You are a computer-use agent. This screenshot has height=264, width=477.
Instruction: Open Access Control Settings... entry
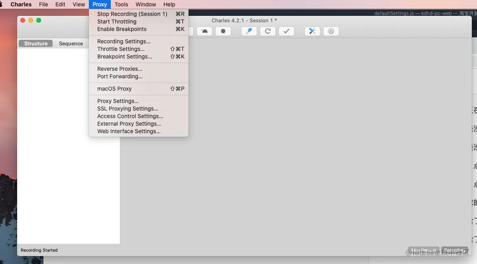(139, 116)
